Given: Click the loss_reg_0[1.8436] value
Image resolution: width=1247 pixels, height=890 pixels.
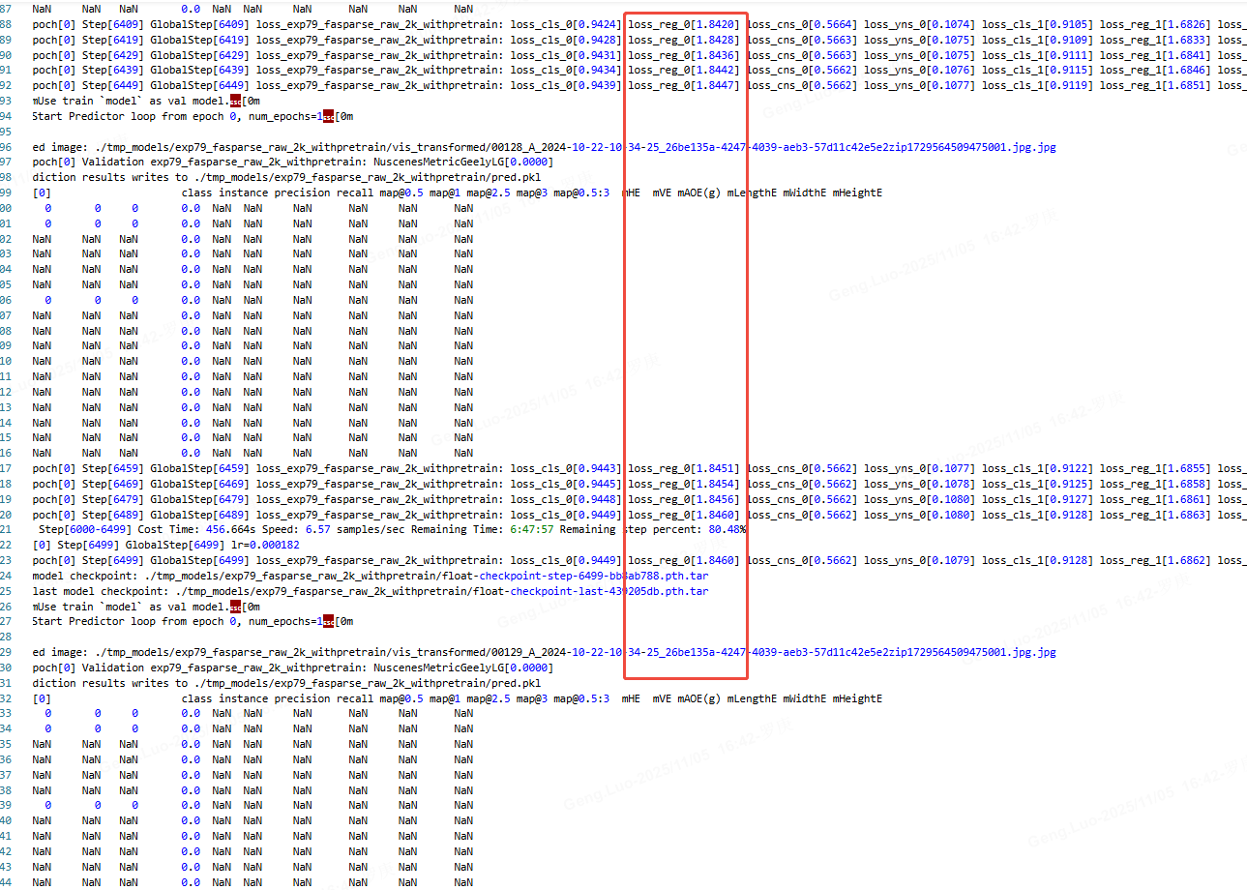Looking at the screenshot, I should (x=684, y=55).
